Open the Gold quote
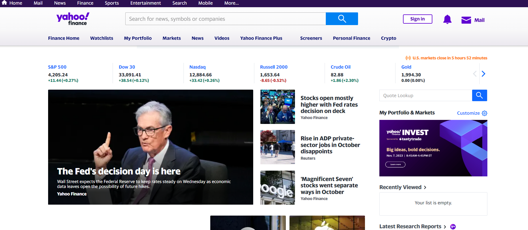The width and height of the screenshot is (528, 230). pos(406,67)
